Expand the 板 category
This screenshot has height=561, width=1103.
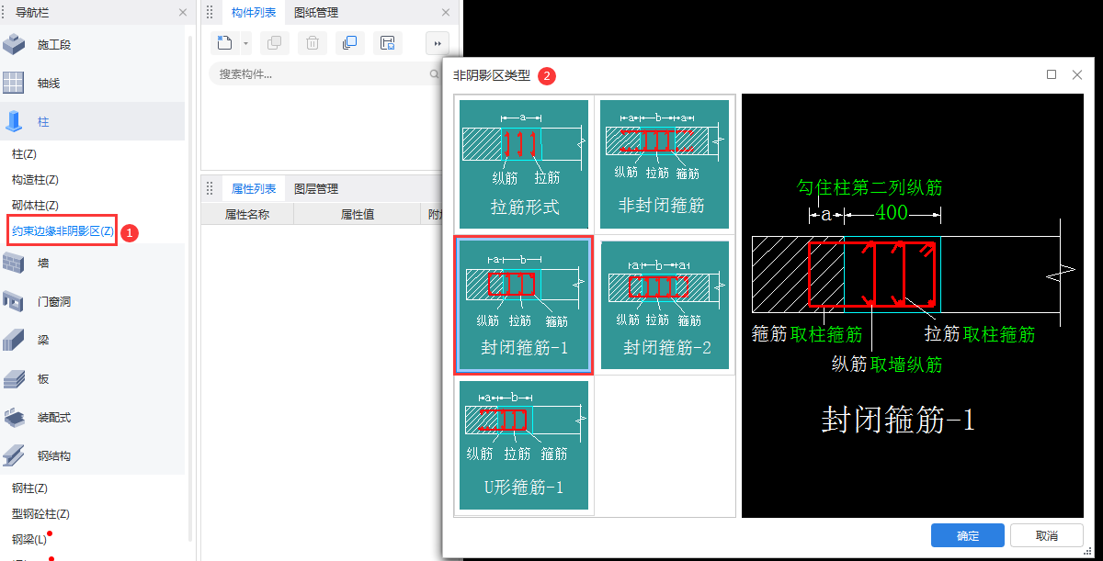[92, 378]
